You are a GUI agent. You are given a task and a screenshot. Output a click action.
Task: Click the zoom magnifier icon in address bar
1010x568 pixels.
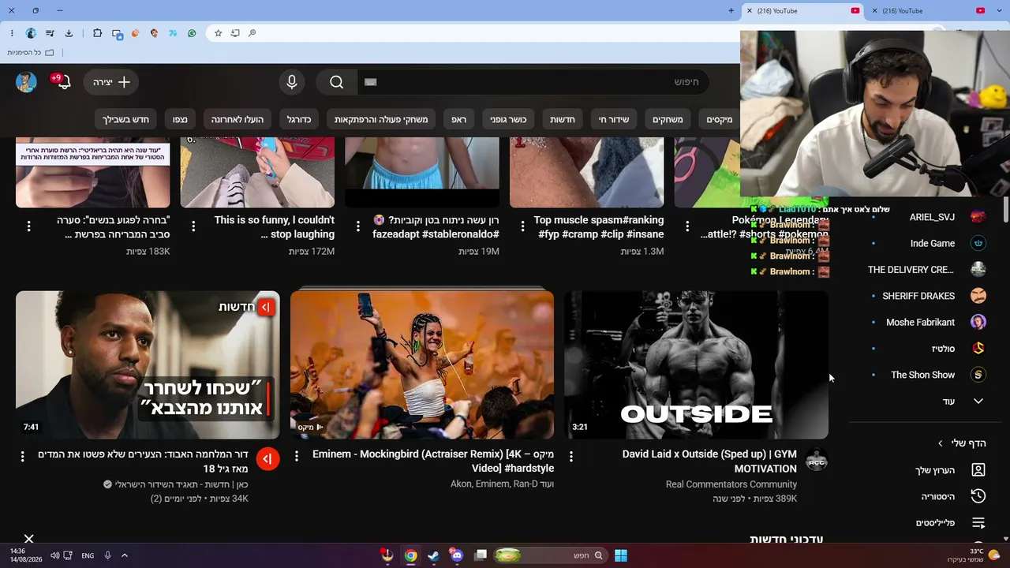[252, 33]
